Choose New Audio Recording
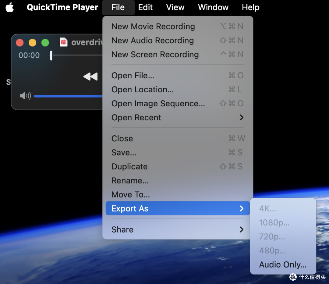 coord(178,41)
